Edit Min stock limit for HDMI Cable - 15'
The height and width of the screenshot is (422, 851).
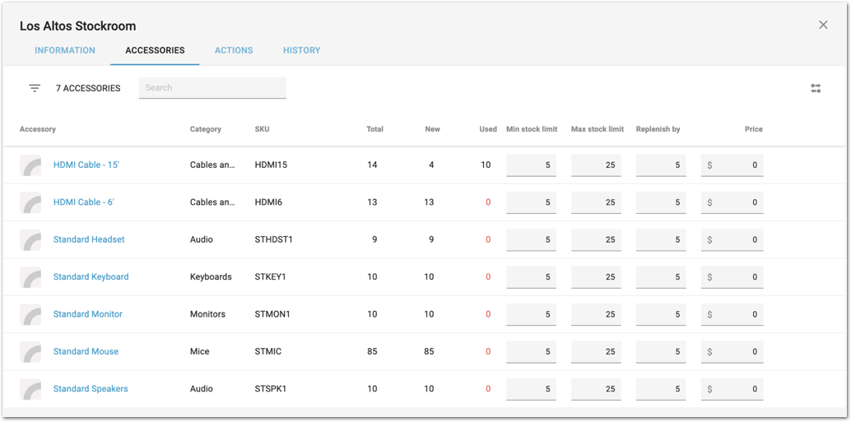(531, 165)
